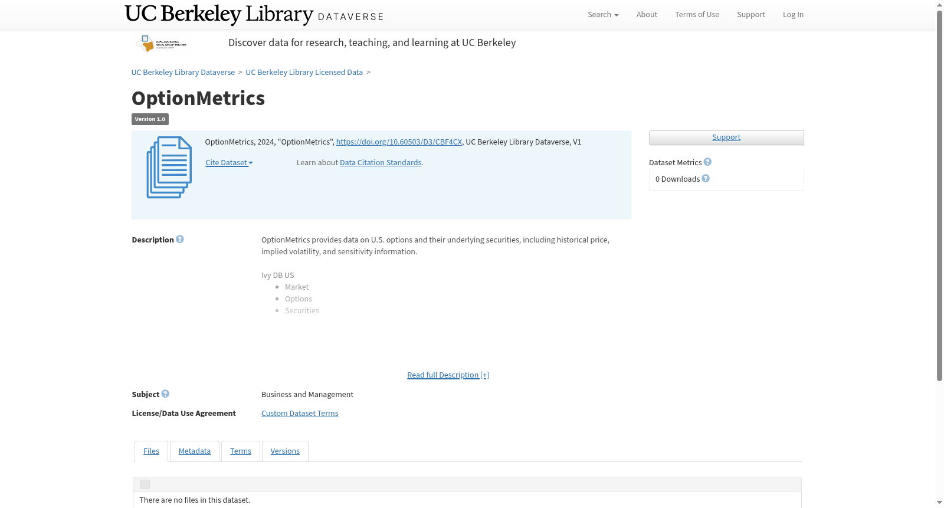Open Support in the top navigation
Viewport: 944px width, 508px height.
click(x=750, y=15)
